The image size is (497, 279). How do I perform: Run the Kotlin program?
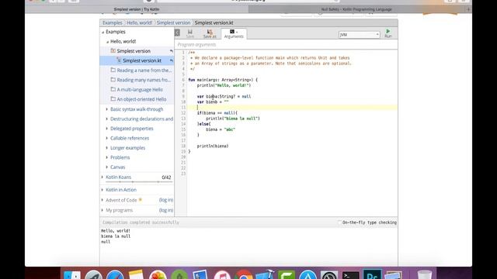388,33
